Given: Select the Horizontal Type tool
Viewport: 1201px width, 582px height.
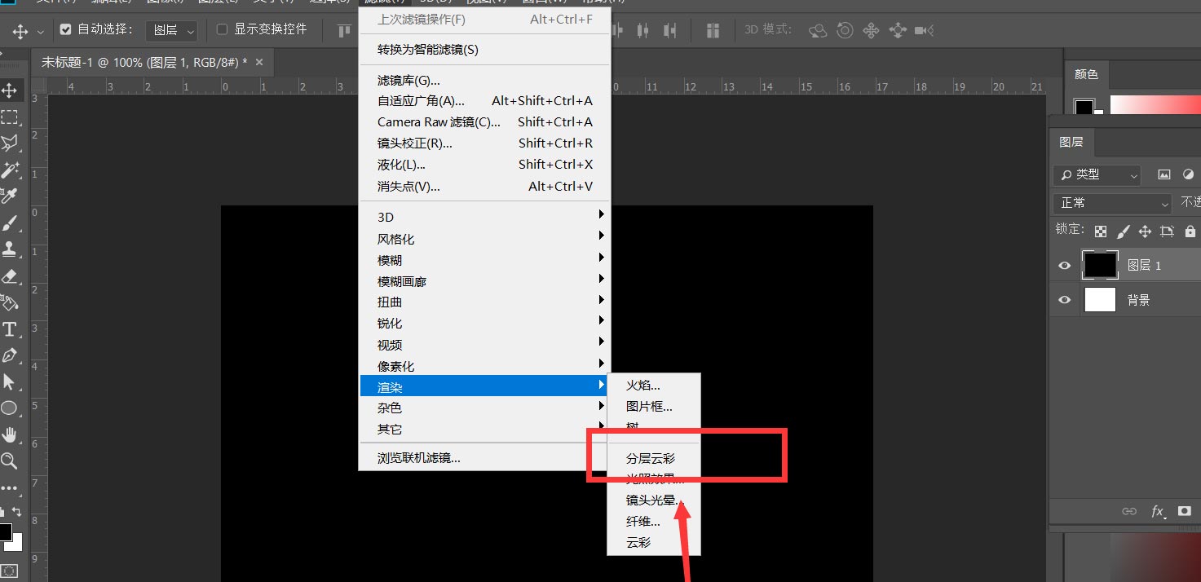Looking at the screenshot, I should point(10,329).
